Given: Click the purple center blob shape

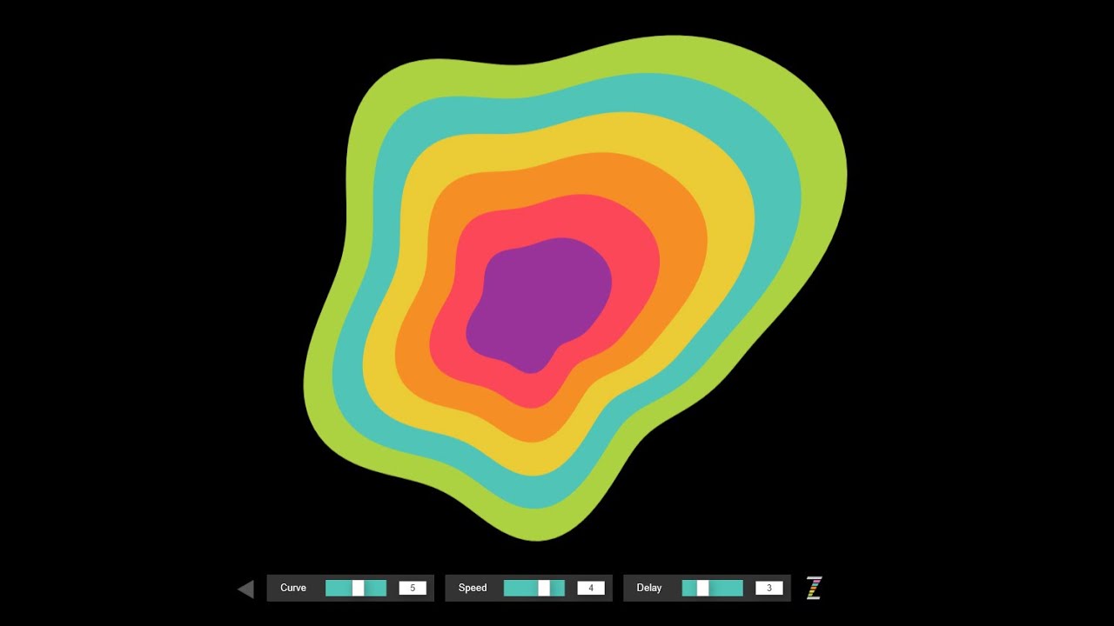Looking at the screenshot, I should (540, 304).
